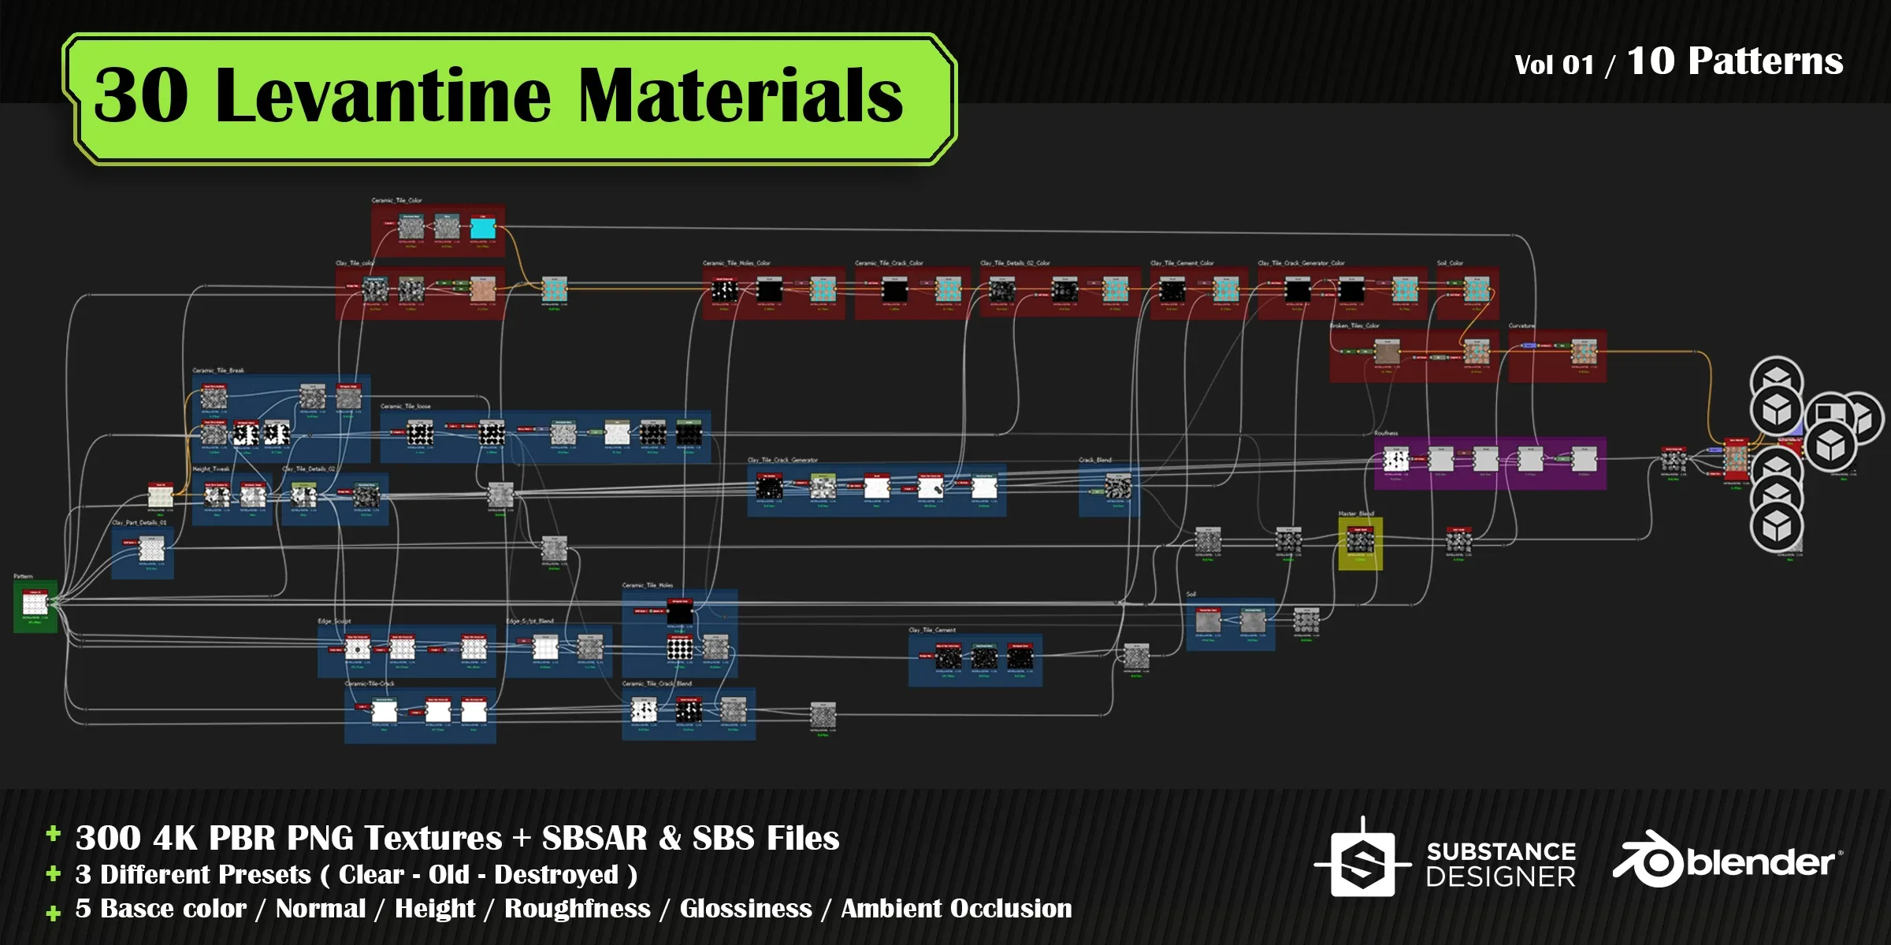Click the 'Clay_Part_Details_01' frame label
Screen dimensions: 1891x945
pos(139,522)
